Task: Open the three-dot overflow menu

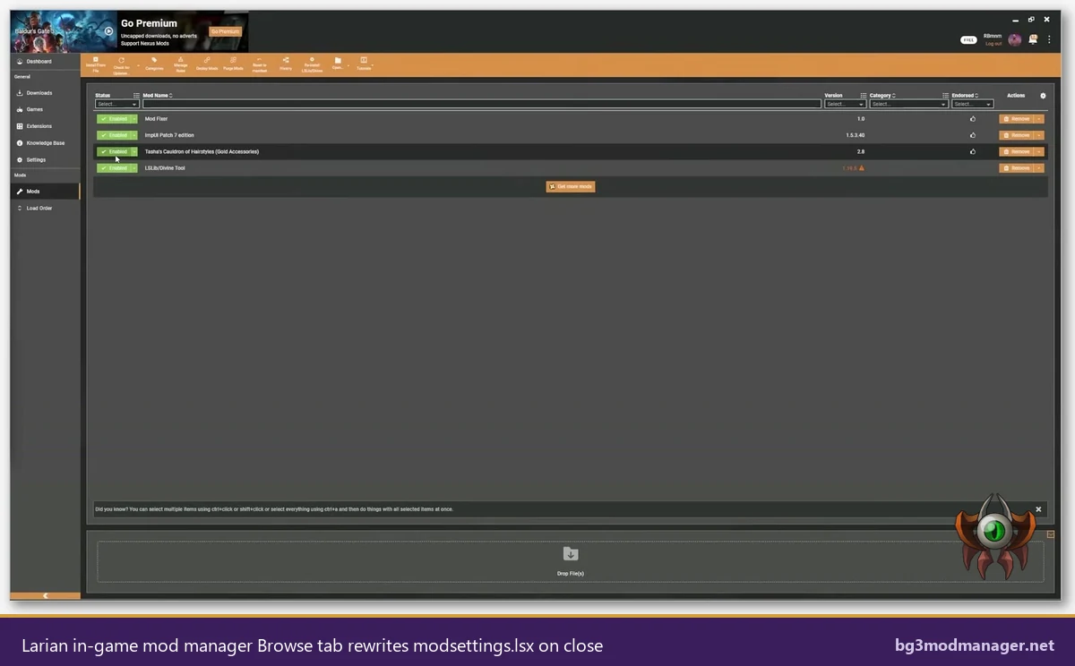Action: tap(1049, 39)
